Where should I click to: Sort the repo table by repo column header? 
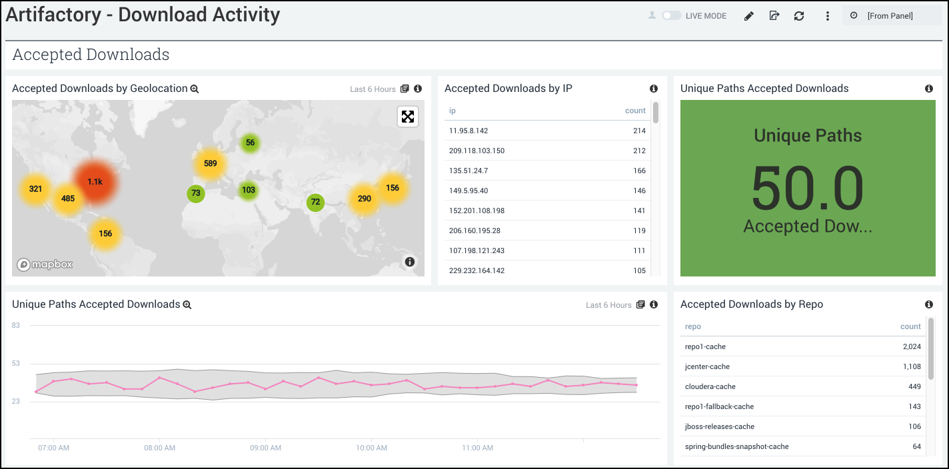click(x=693, y=326)
